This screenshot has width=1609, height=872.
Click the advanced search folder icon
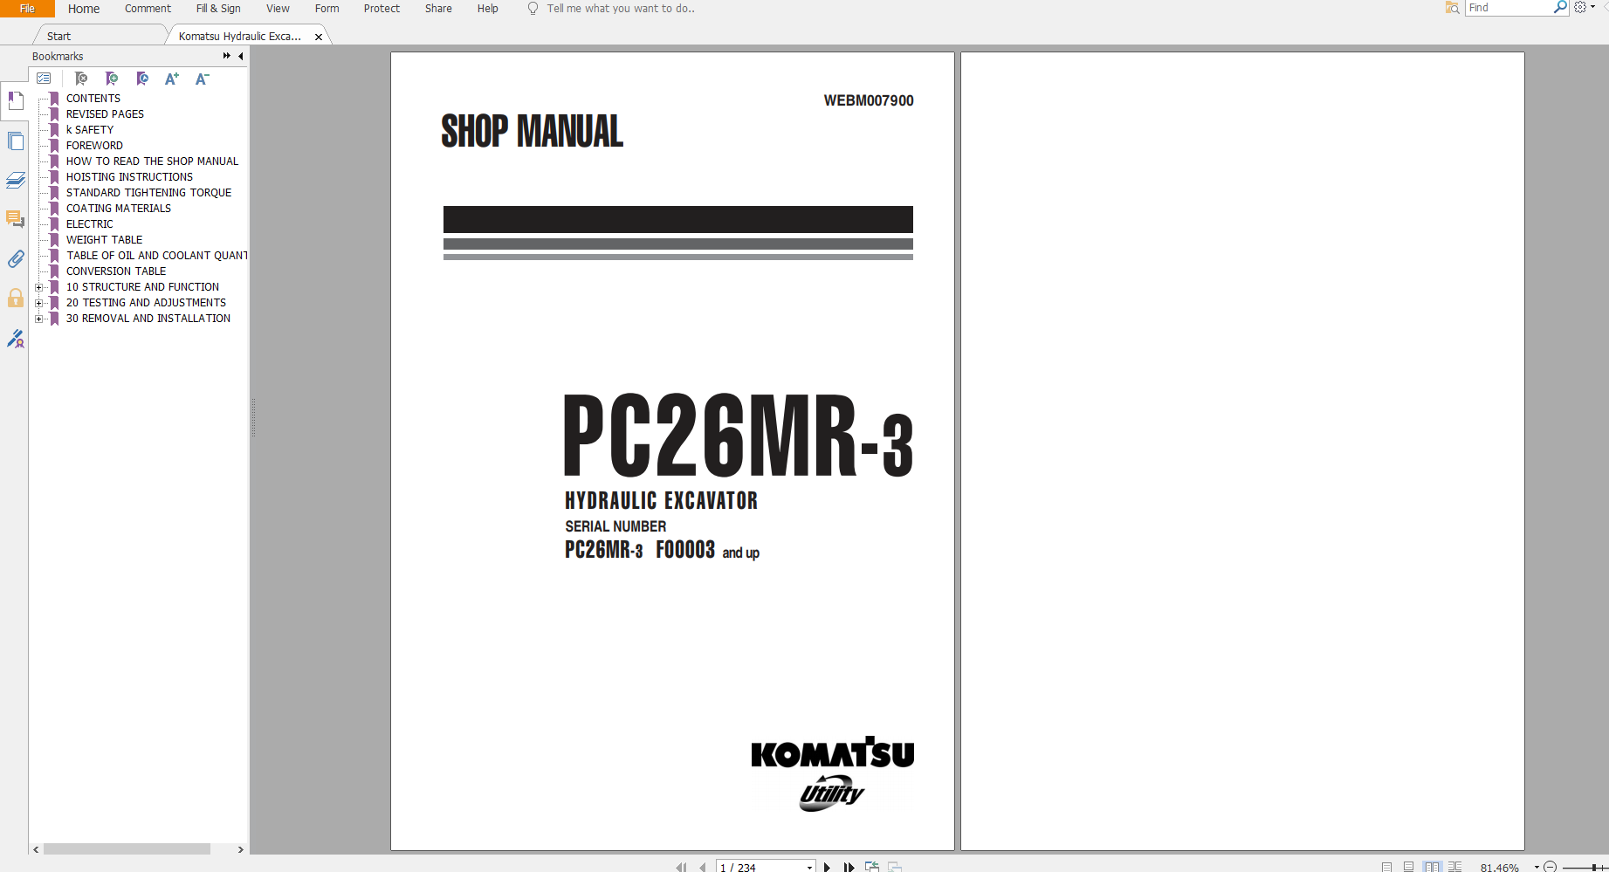click(x=1453, y=7)
